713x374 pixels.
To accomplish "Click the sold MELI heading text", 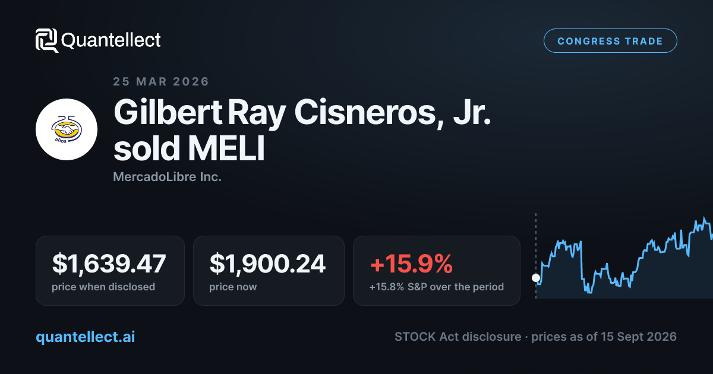I will coord(188,149).
